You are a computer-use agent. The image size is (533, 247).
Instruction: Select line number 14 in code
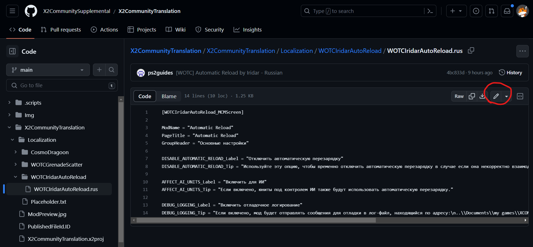[145, 213]
